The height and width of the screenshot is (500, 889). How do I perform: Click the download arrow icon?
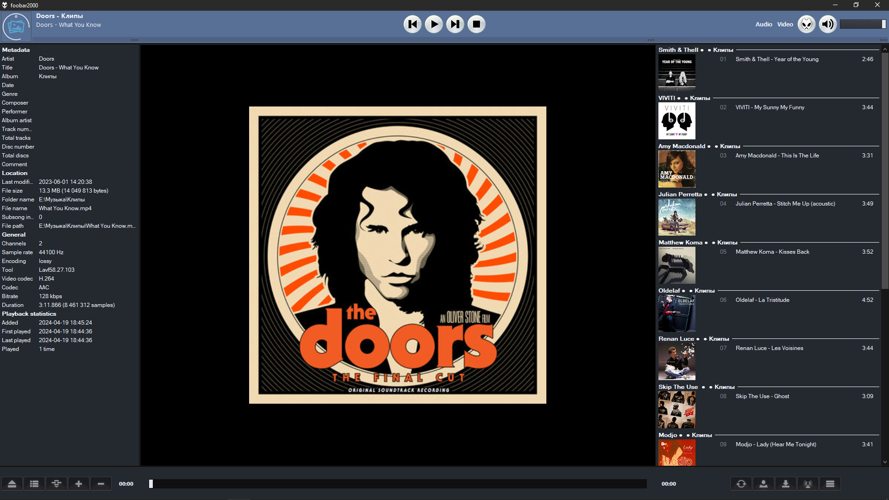pos(786,484)
